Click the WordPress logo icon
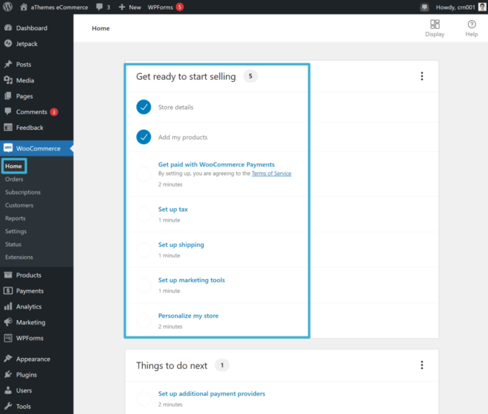The width and height of the screenshot is (488, 414). coord(8,7)
